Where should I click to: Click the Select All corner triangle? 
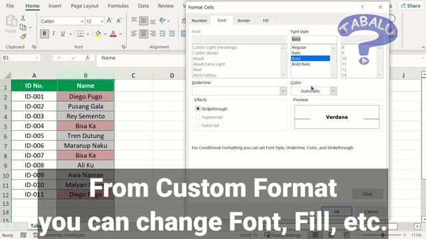pos(7,75)
